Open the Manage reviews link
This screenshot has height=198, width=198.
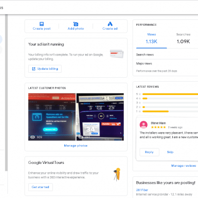pyautogui.click(x=184, y=166)
